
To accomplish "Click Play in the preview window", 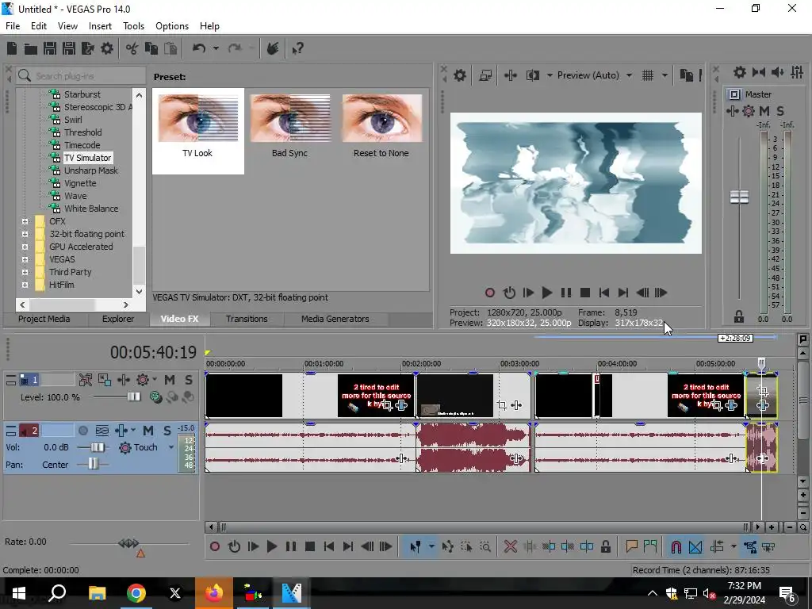I will point(547,293).
